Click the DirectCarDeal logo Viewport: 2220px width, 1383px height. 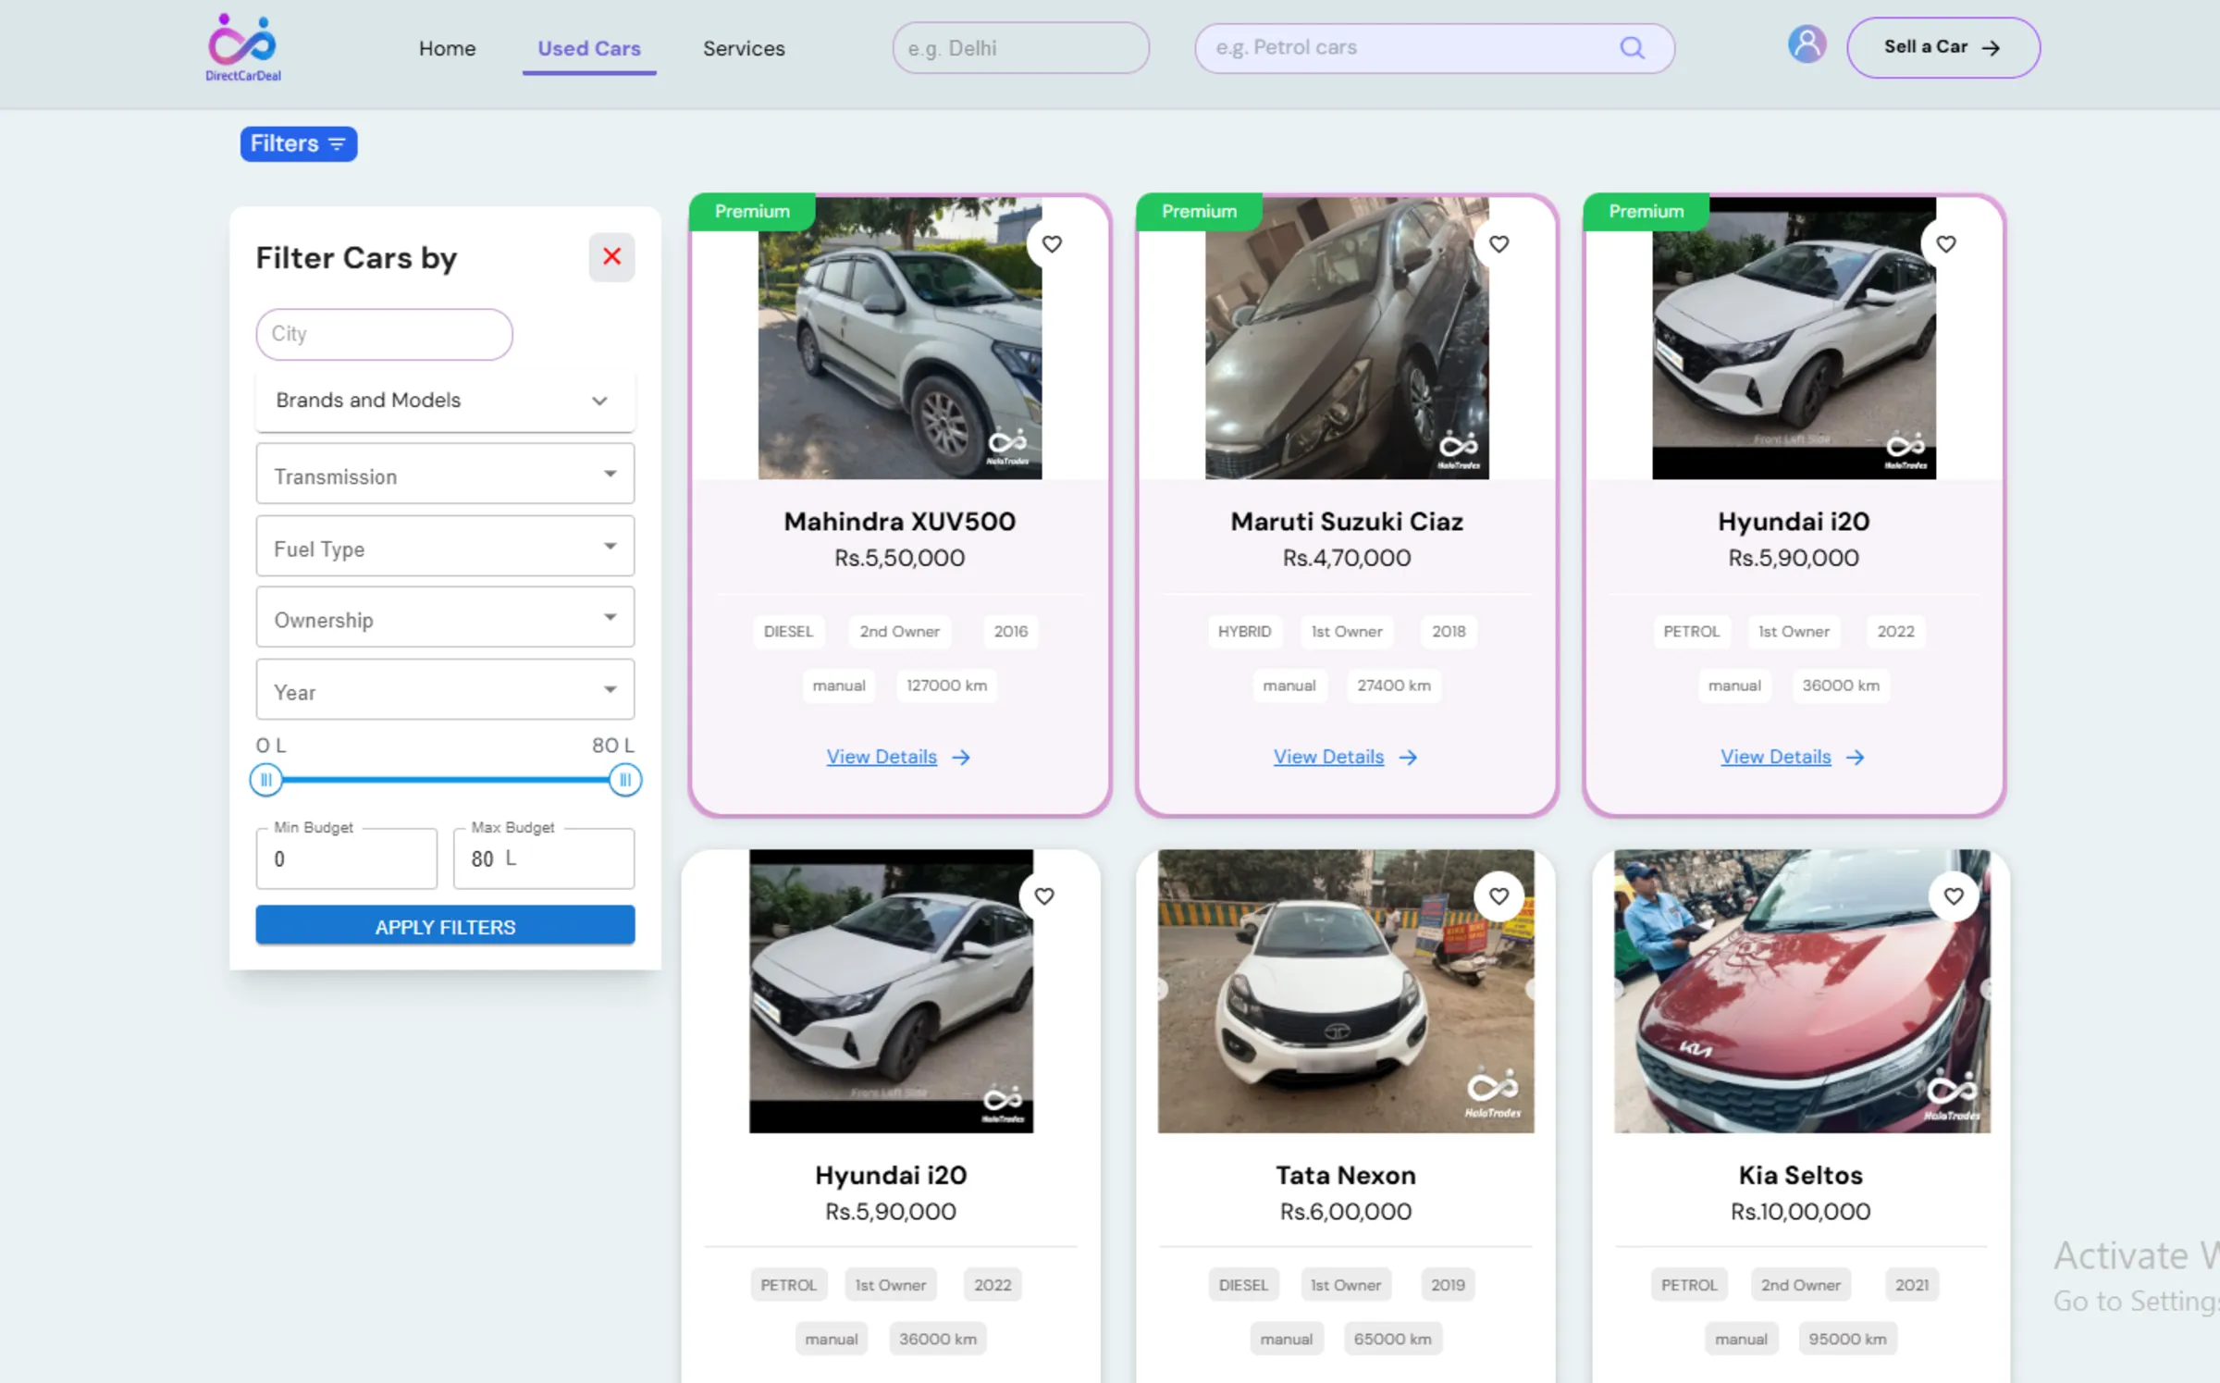coord(243,48)
